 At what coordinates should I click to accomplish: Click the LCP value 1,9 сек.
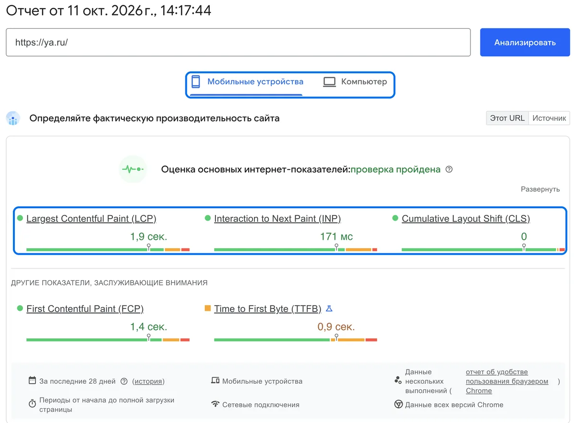tap(148, 236)
